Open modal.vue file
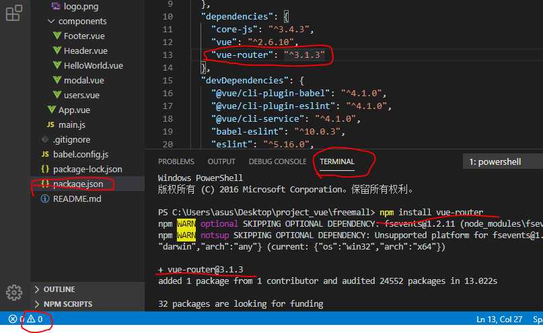Image resolution: width=543 pixels, height=333 pixels. [x=84, y=80]
